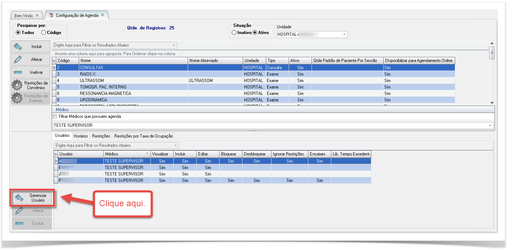This screenshot has width=510, height=251.
Task: Choose the Inativo situation radio button
Action: (234, 33)
